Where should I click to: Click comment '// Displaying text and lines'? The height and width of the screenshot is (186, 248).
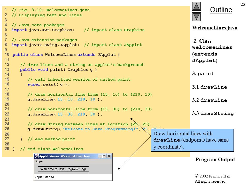coord(47,15)
